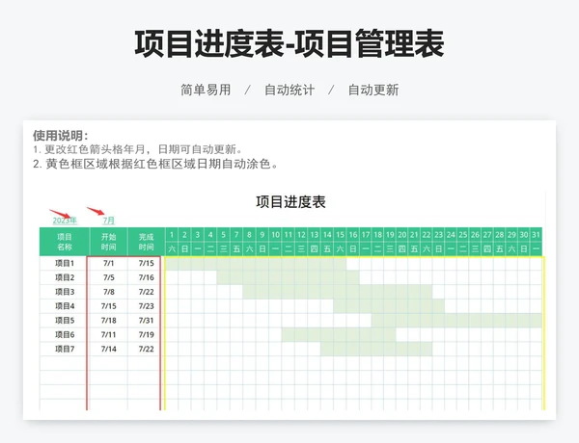Screen dimensions: 579x443
Task: Select the 2023年 year cell
Action: tap(65, 221)
